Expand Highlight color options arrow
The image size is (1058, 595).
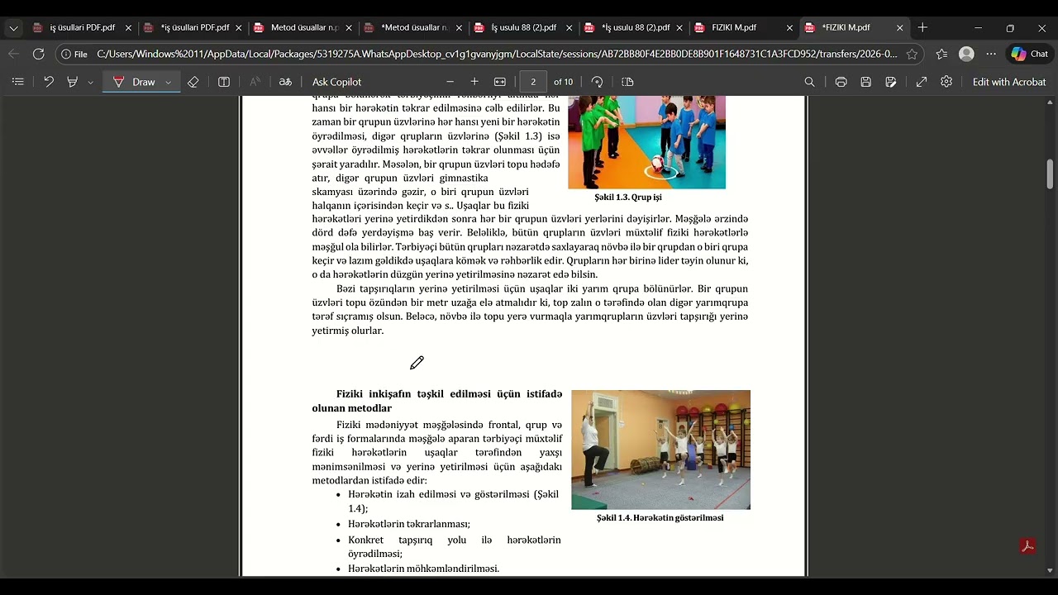(90, 82)
